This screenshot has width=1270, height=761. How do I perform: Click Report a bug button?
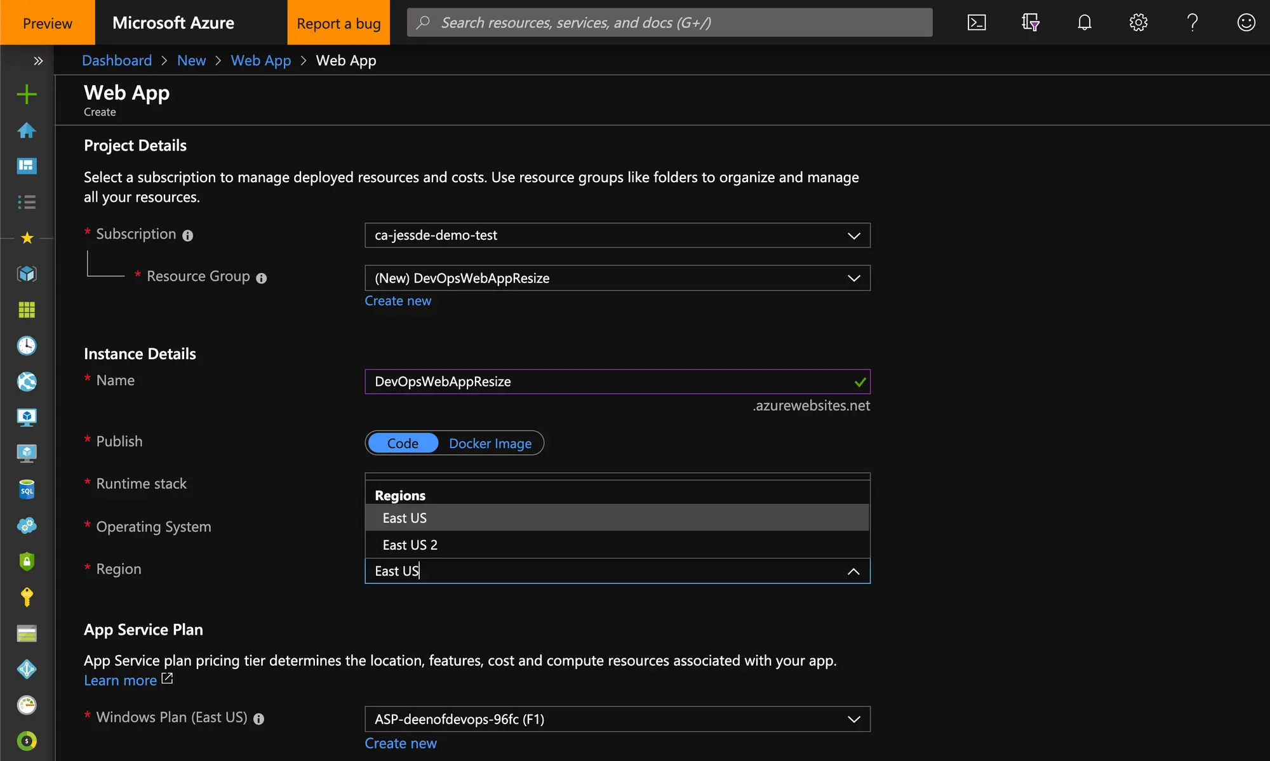(x=338, y=23)
